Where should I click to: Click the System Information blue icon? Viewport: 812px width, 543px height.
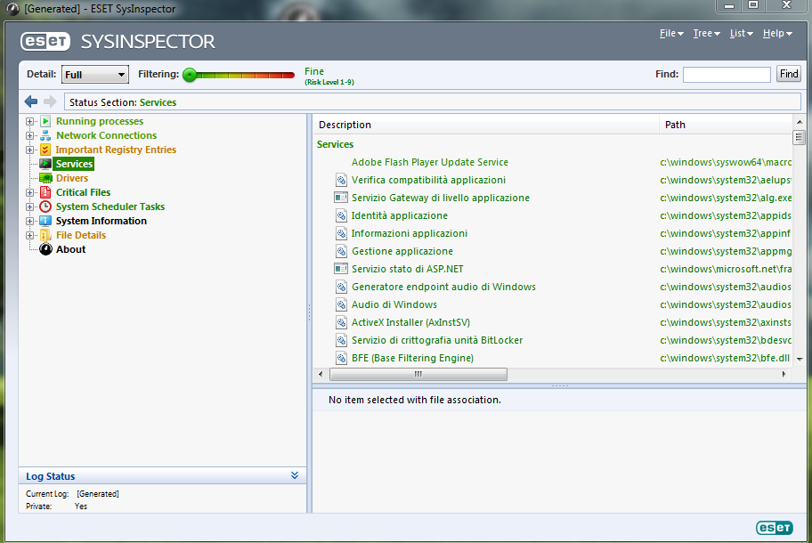[45, 221]
